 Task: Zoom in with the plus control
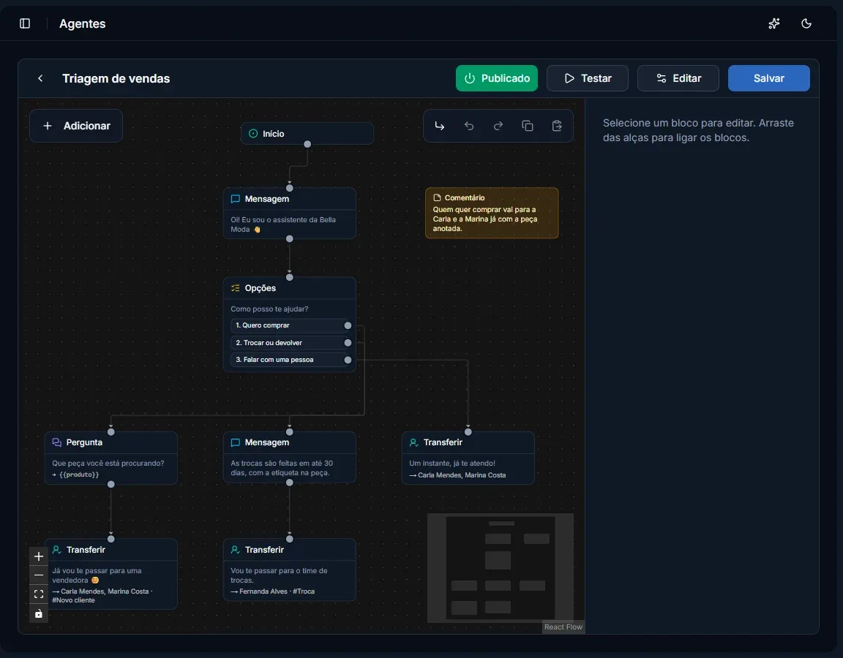coord(39,556)
